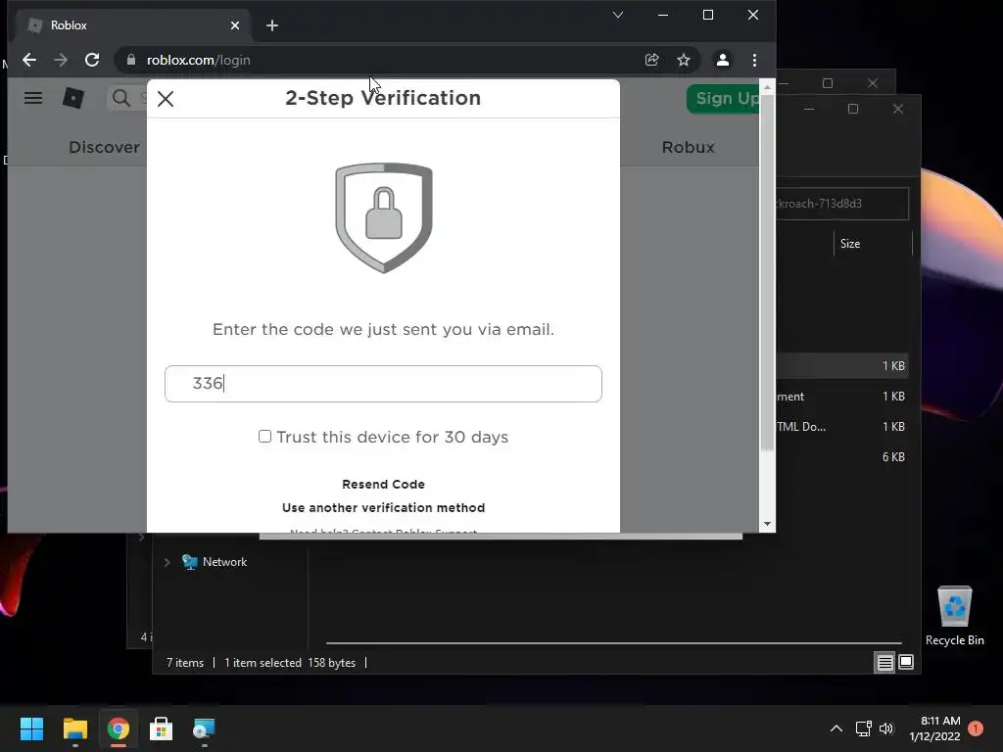Screen dimensions: 1003x752
Task: Open a new Chrome tab
Action: point(272,25)
